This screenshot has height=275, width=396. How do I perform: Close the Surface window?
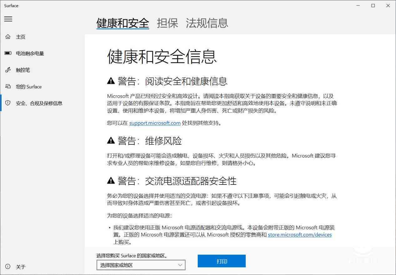pos(388,5)
